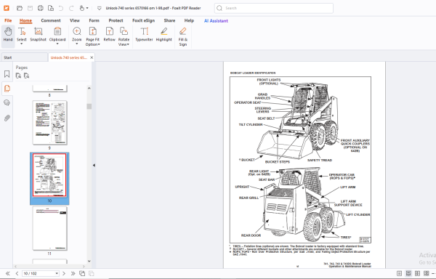The width and height of the screenshot is (436, 279).
Task: Open the File menu
Action: (8, 20)
